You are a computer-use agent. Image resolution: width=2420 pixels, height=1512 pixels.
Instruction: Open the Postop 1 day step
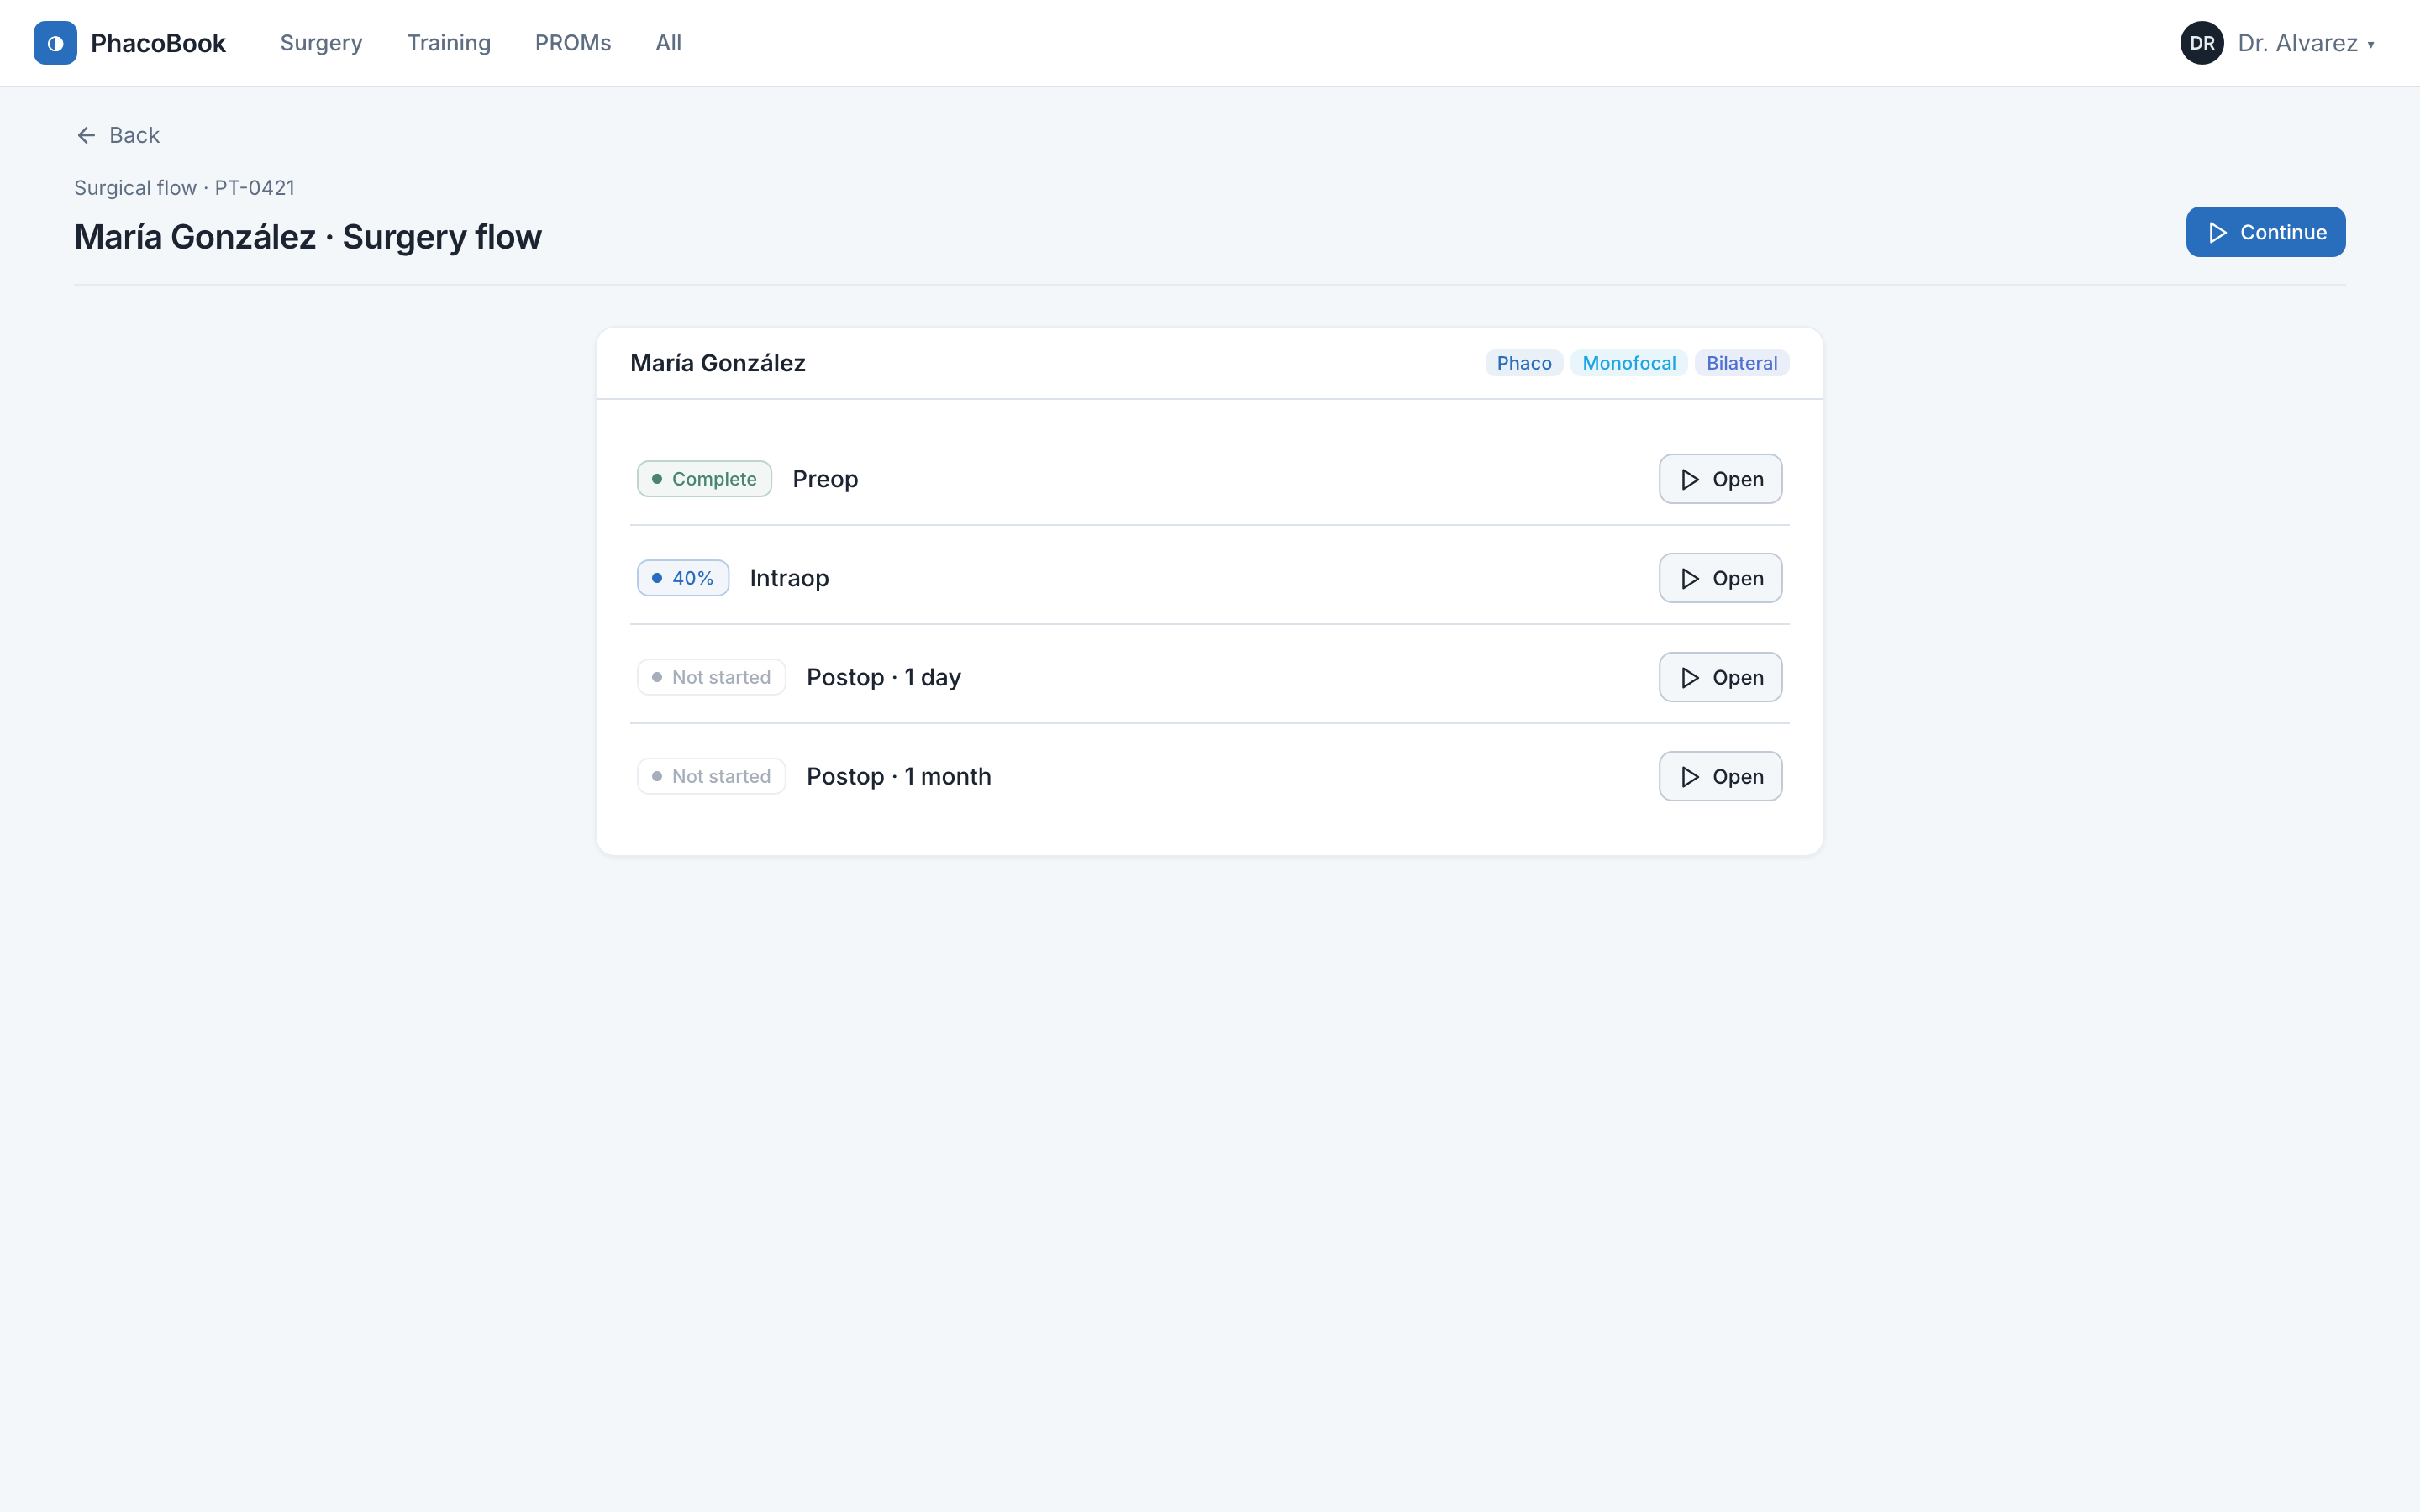point(1720,677)
